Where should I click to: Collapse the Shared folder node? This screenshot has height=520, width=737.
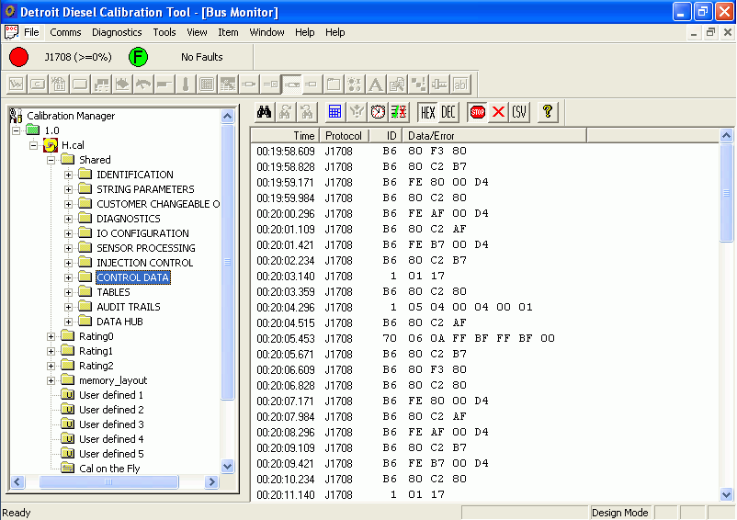pyautogui.click(x=51, y=160)
